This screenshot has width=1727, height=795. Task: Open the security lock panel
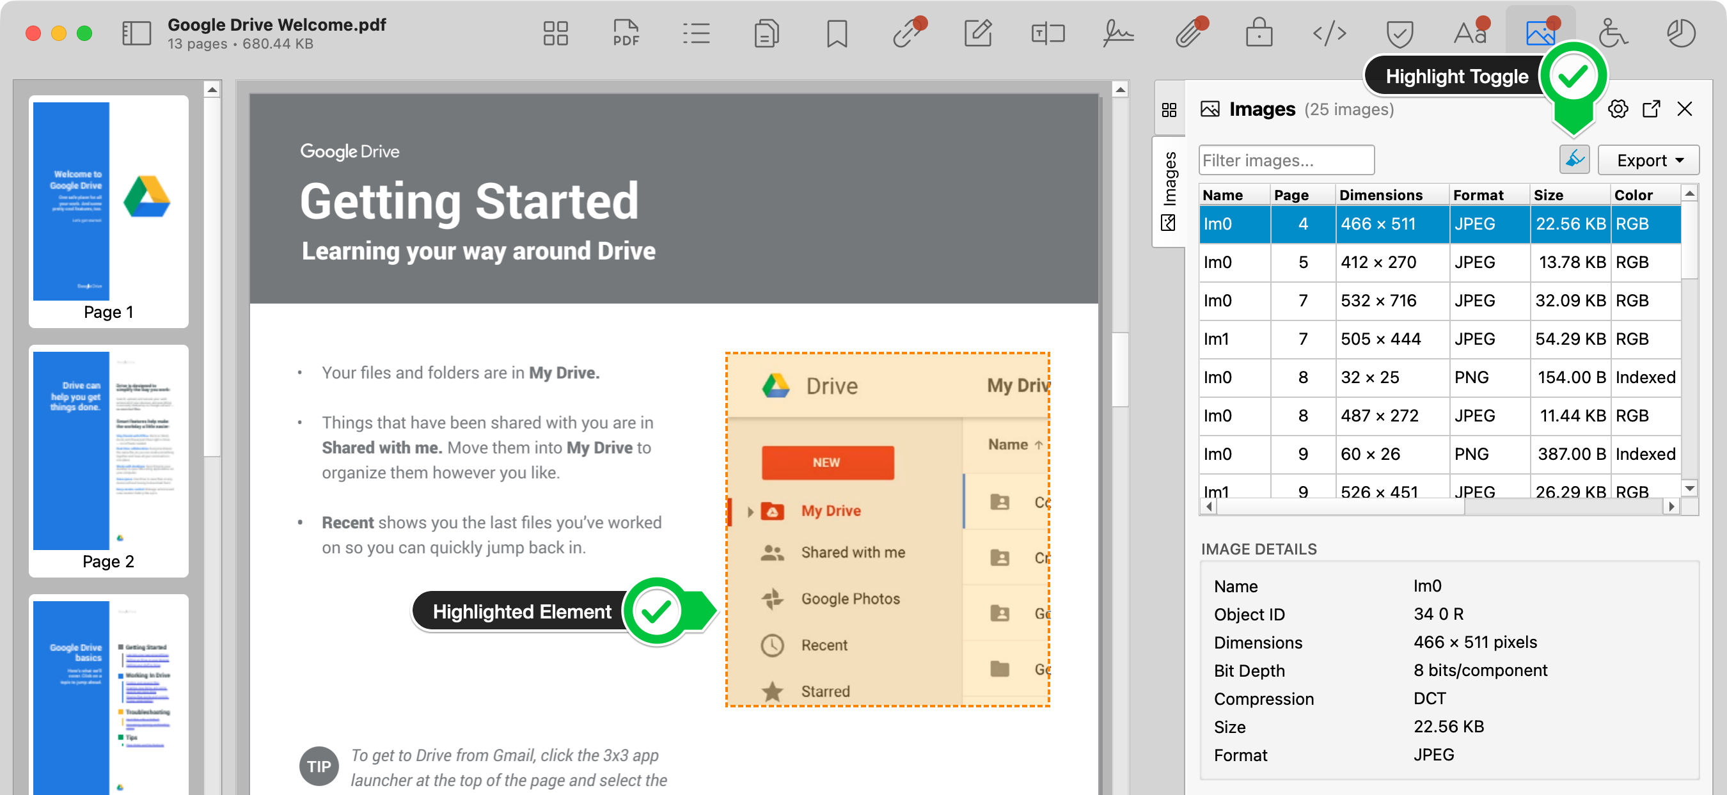[x=1259, y=31]
